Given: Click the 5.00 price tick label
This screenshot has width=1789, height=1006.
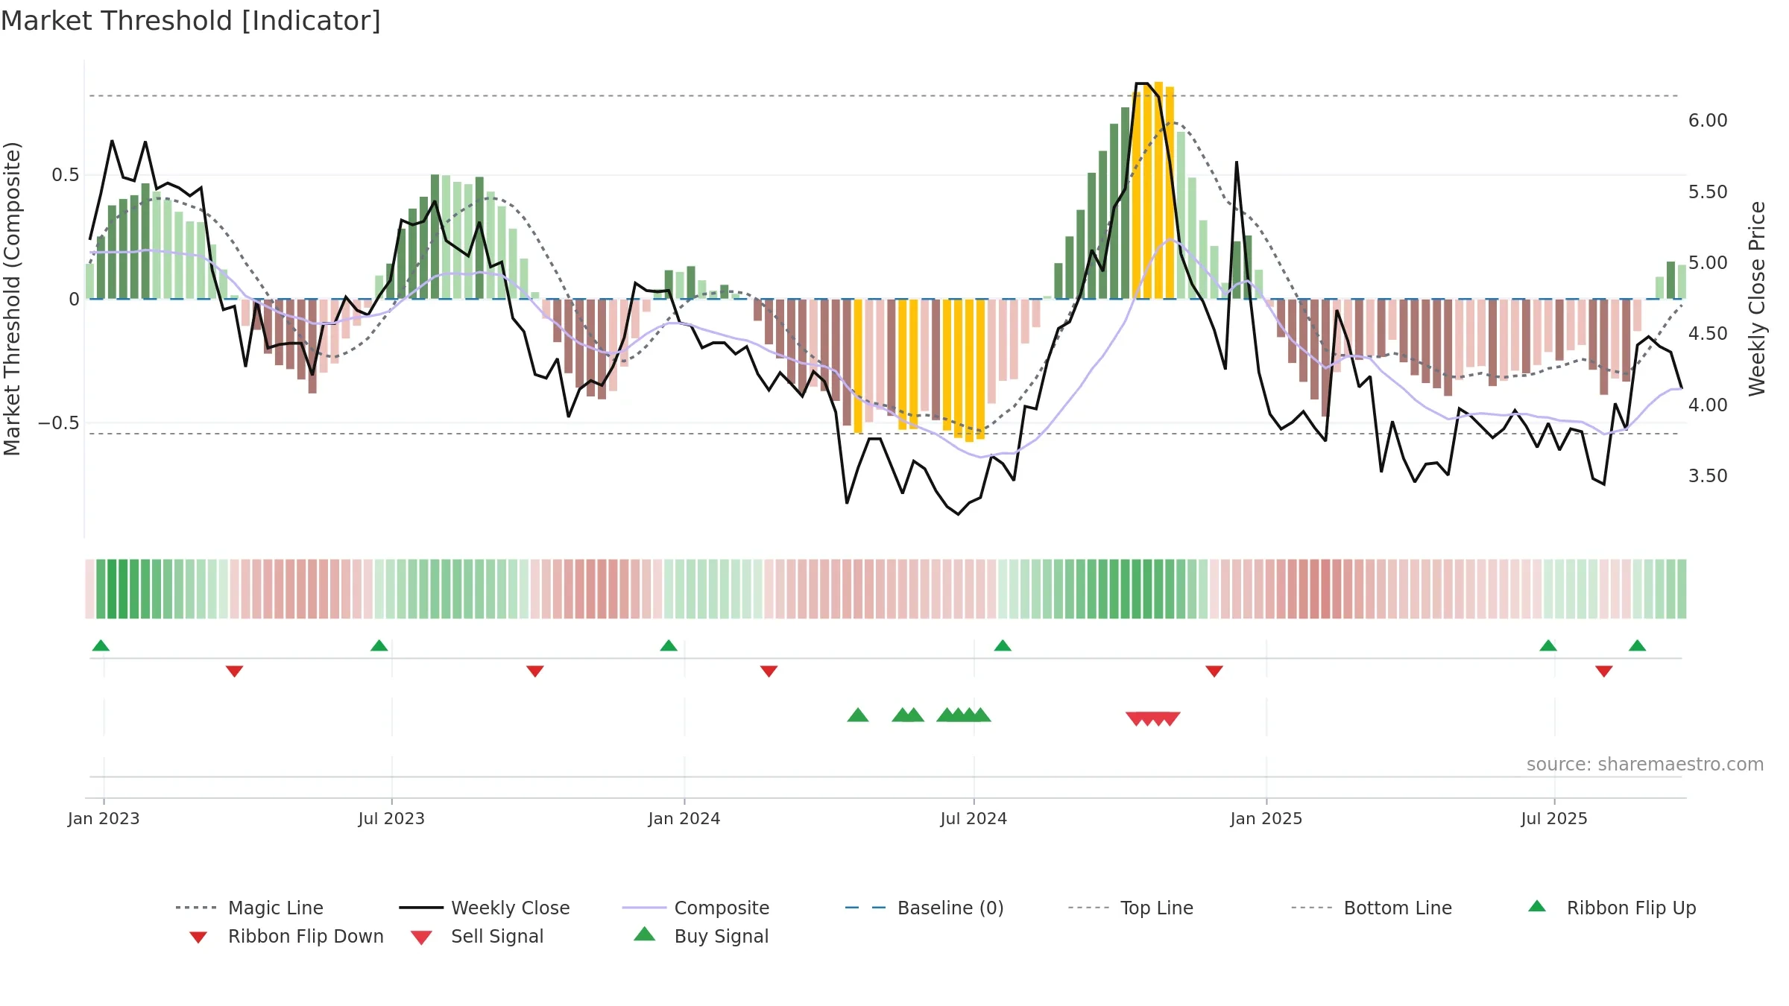Looking at the screenshot, I should [1708, 263].
